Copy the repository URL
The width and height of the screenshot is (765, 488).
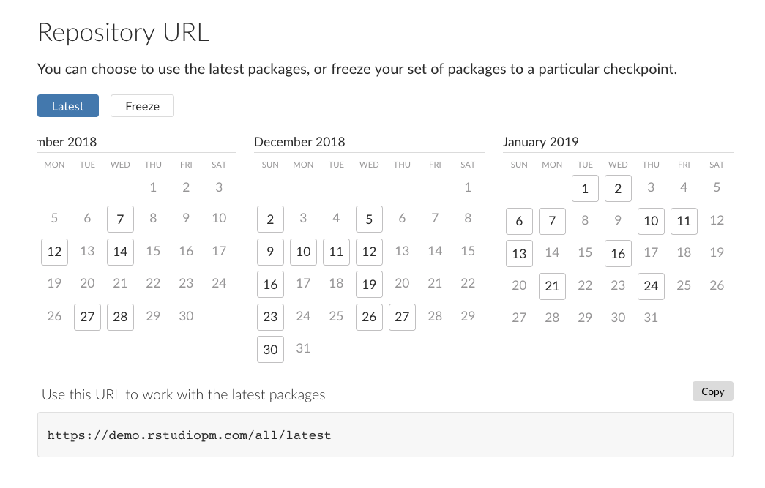(x=712, y=391)
